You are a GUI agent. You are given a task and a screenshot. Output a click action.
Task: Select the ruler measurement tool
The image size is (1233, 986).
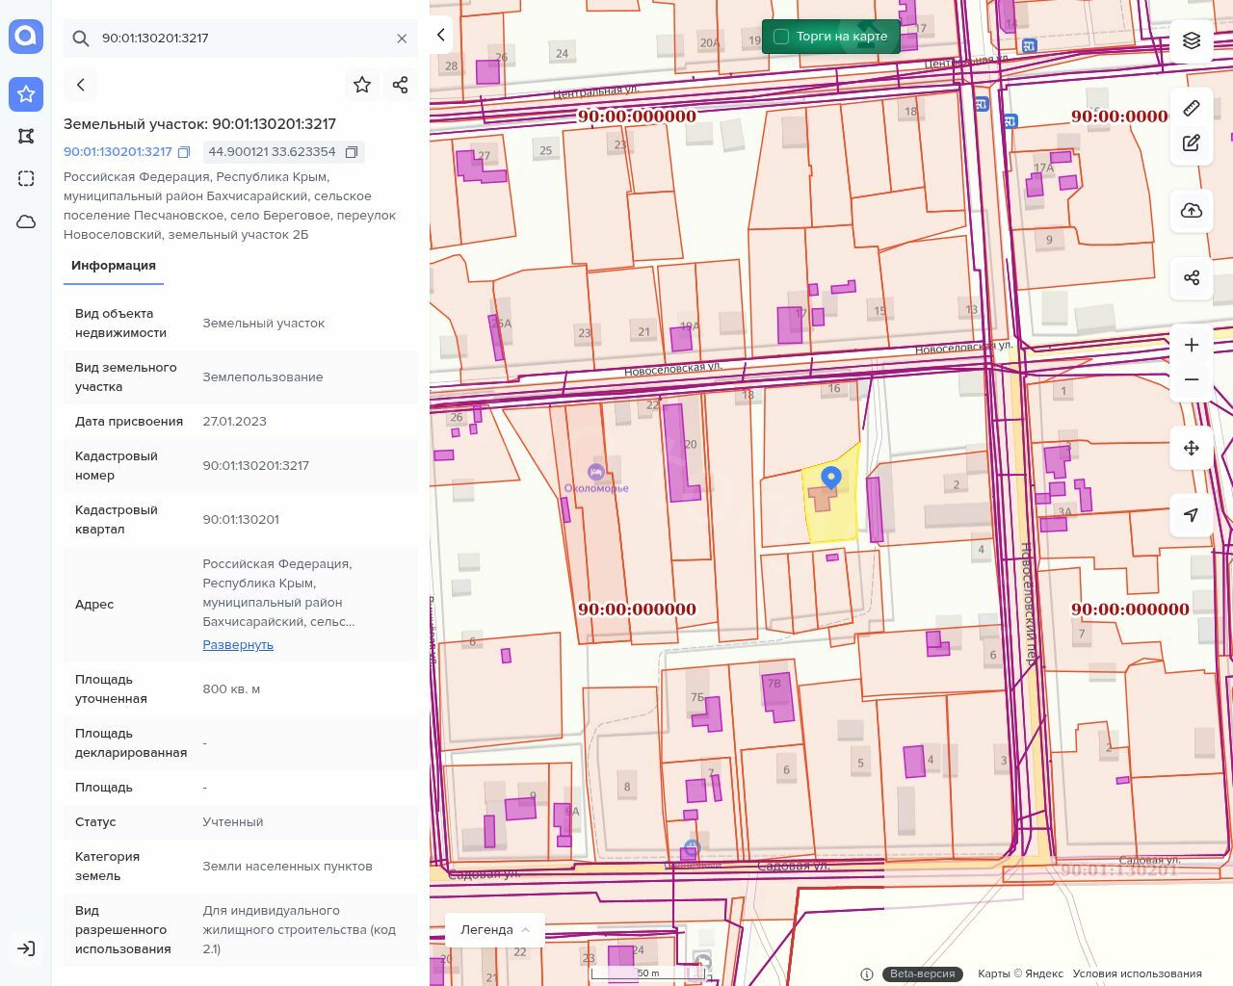click(x=1192, y=108)
